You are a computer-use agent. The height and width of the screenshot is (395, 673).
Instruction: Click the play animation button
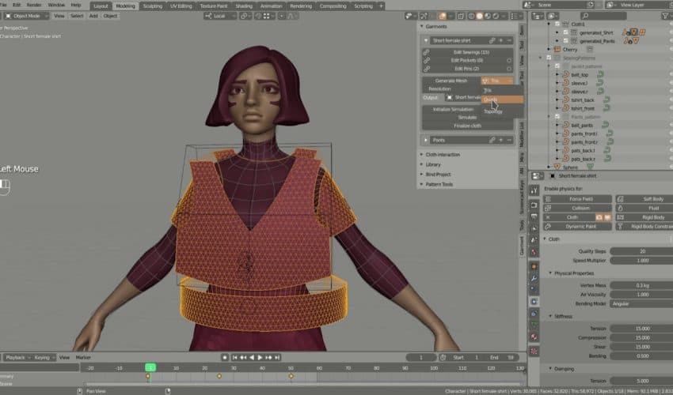point(260,357)
